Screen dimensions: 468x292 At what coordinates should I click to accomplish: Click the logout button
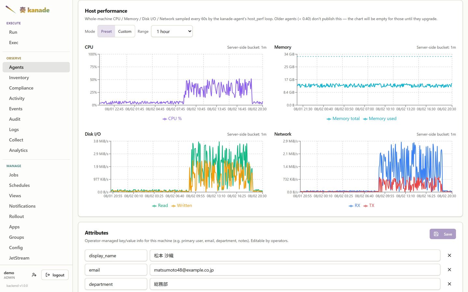pos(55,275)
